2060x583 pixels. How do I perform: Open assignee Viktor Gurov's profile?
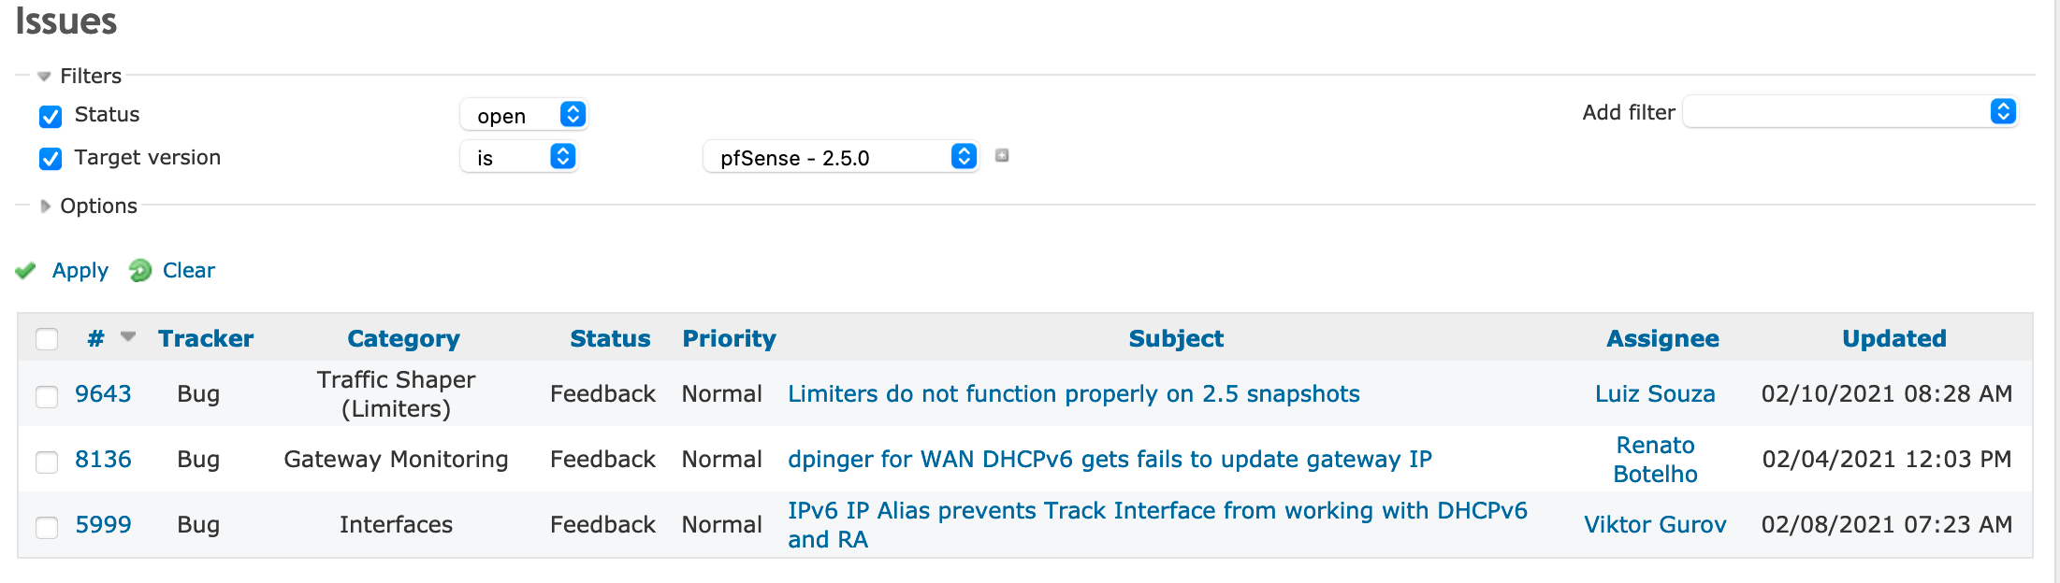click(x=1654, y=525)
